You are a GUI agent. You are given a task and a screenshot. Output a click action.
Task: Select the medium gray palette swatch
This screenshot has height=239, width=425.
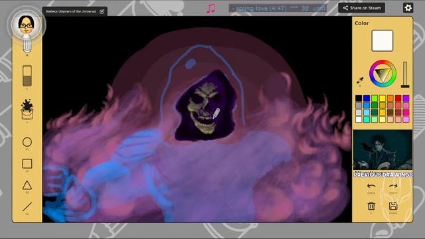pyautogui.click(x=359, y=105)
